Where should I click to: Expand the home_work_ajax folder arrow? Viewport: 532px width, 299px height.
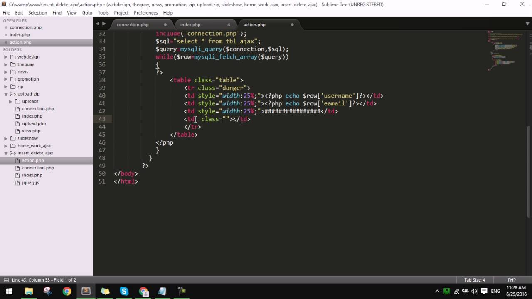6,146
